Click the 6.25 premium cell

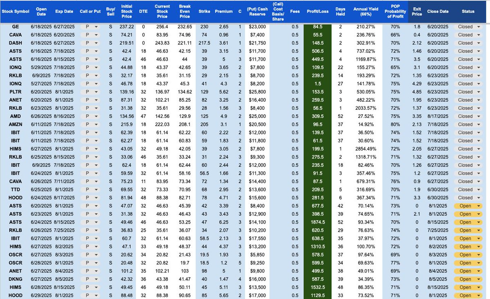tap(223, 222)
